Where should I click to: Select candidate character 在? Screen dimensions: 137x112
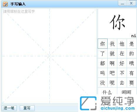click(x=122, y=53)
